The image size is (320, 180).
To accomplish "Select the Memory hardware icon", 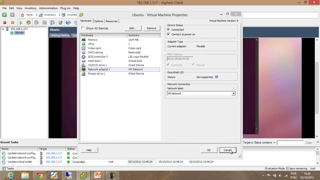I will [x=83, y=40].
